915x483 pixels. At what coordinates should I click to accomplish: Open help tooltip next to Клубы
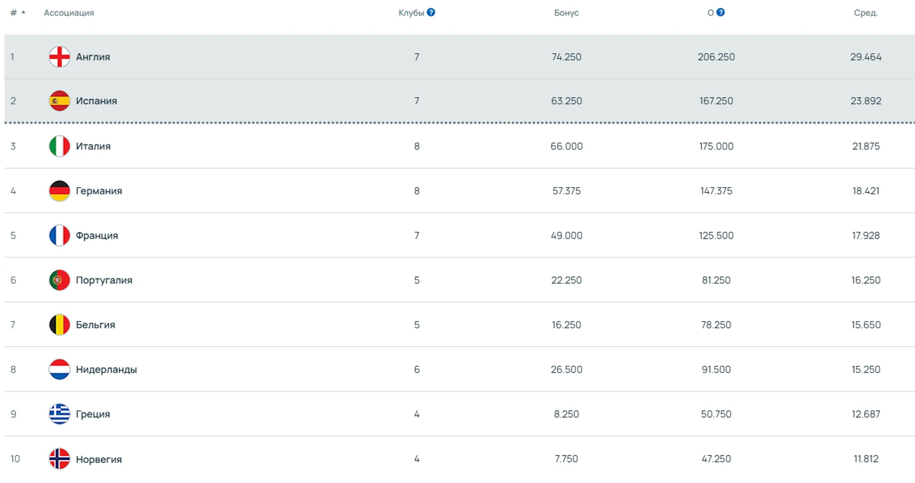(x=431, y=13)
